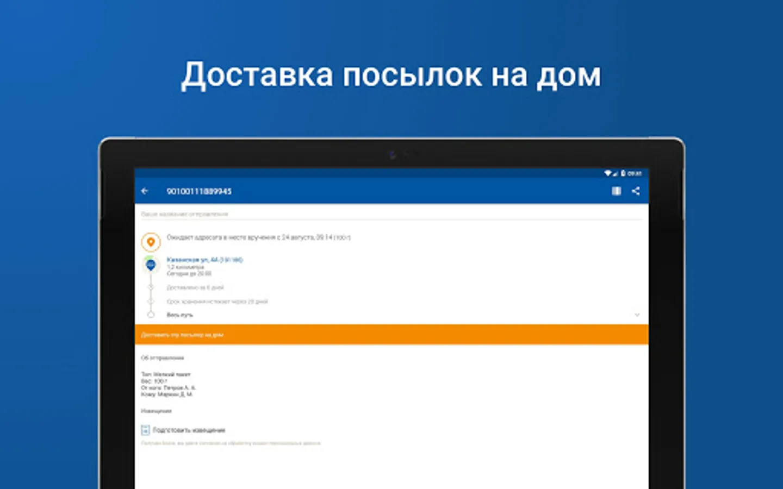The width and height of the screenshot is (783, 489).
Task: Click the shipment name input field
Action: tap(391, 214)
